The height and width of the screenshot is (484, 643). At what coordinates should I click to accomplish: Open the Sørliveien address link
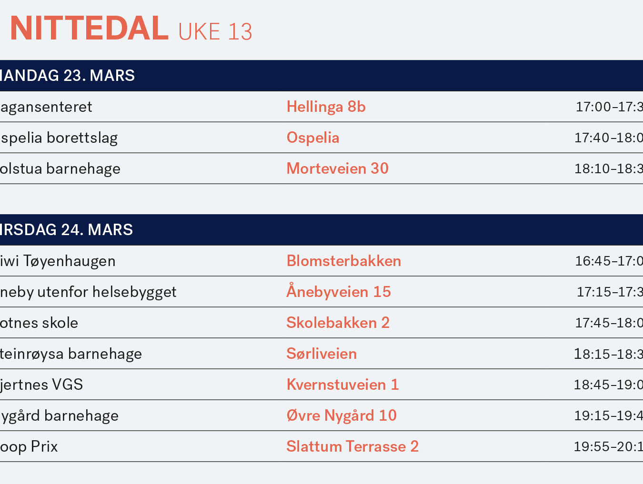click(321, 354)
